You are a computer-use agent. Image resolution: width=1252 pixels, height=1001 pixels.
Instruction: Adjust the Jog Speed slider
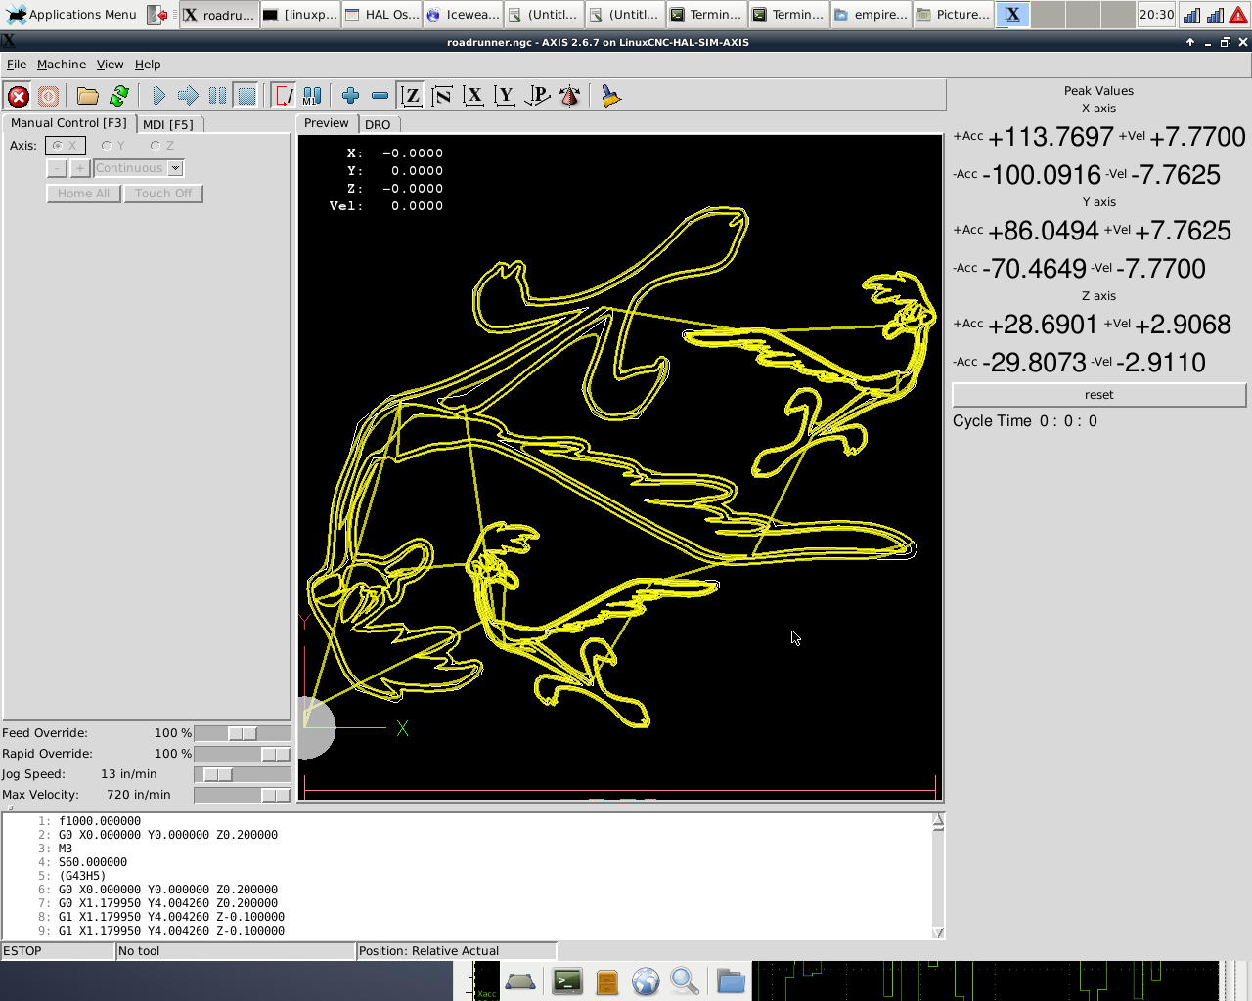click(243, 774)
